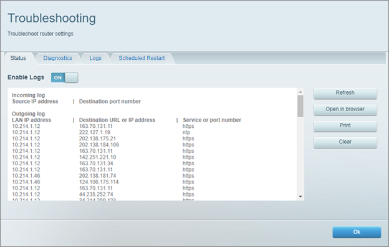
Task: Open the logs in browser
Action: pyautogui.click(x=345, y=110)
